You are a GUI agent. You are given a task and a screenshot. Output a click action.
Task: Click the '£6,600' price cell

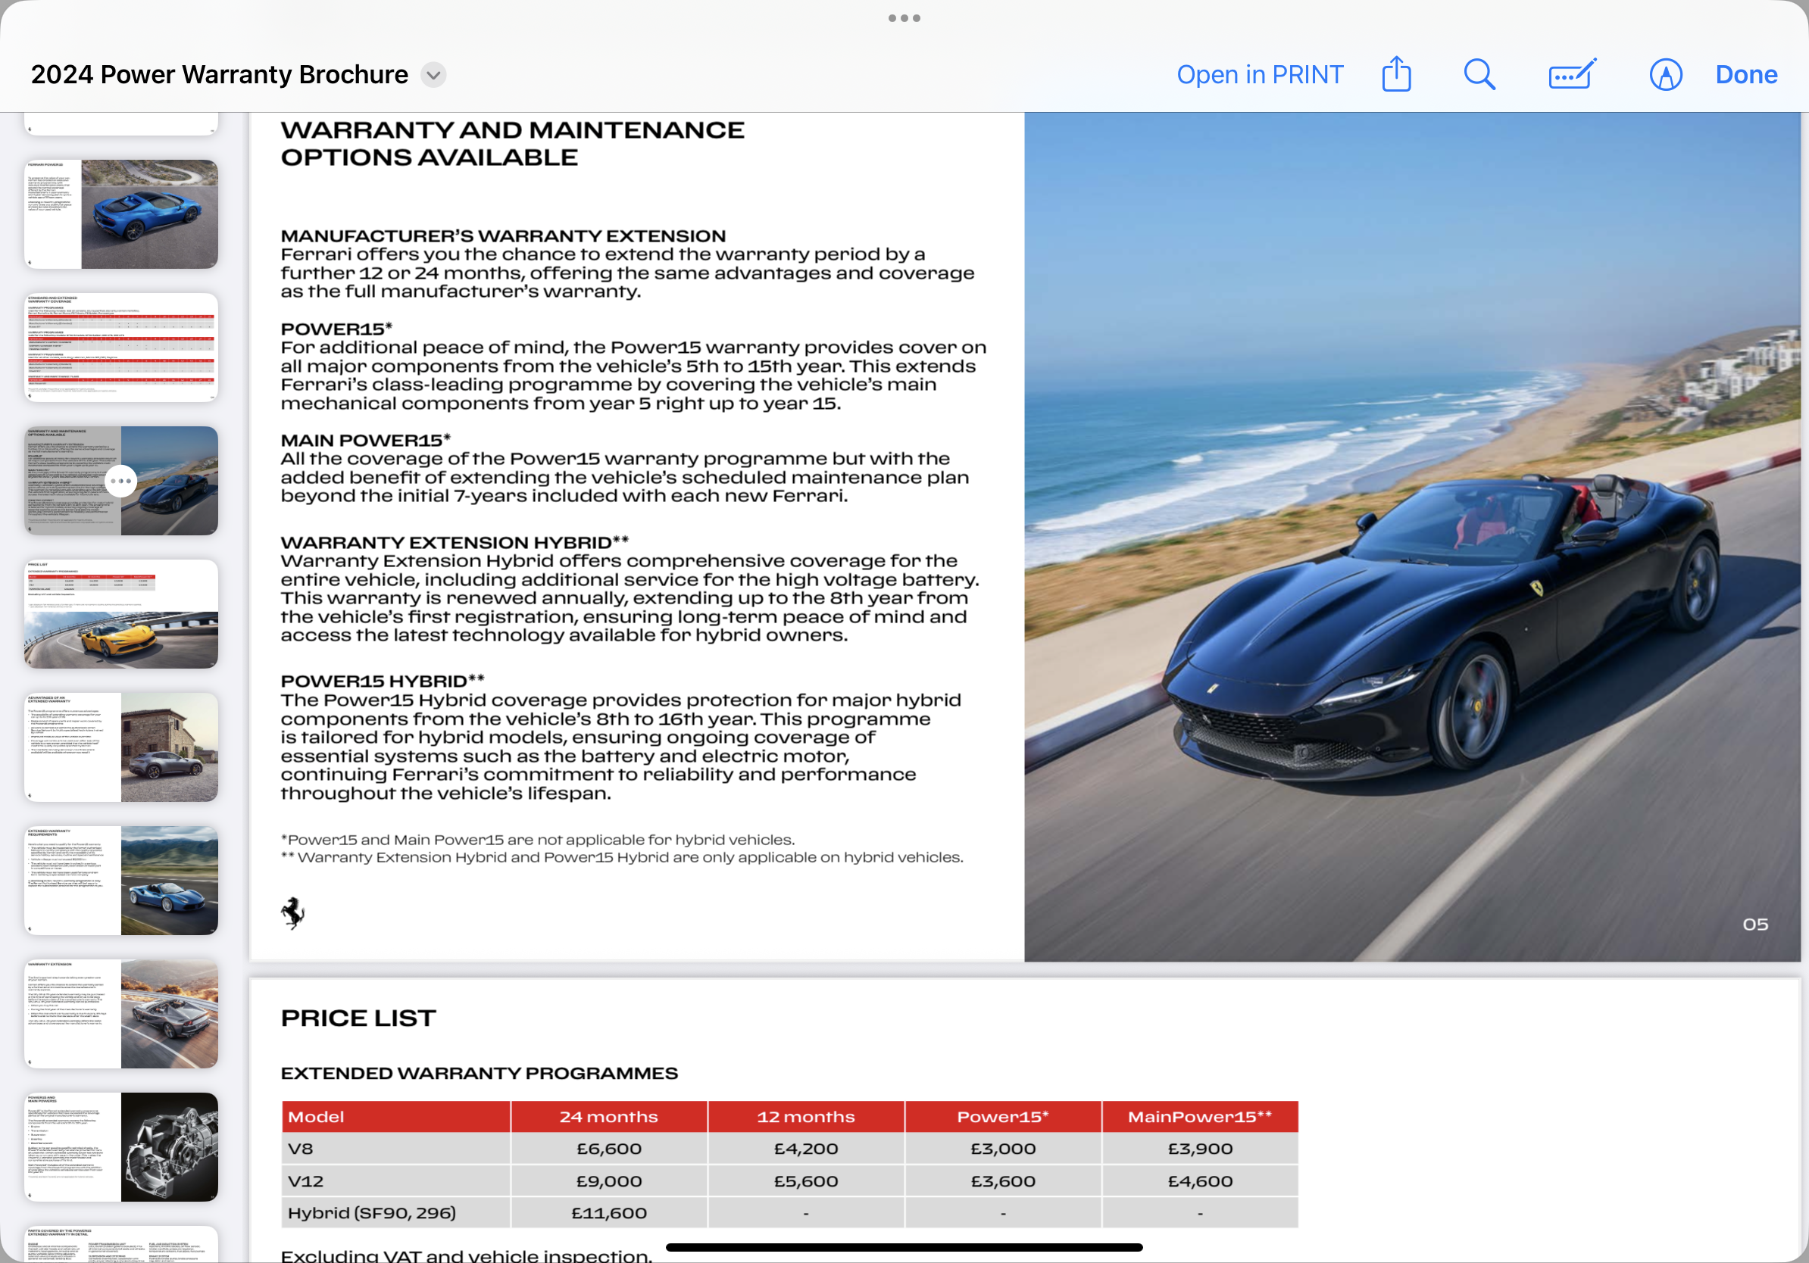pyautogui.click(x=609, y=1149)
